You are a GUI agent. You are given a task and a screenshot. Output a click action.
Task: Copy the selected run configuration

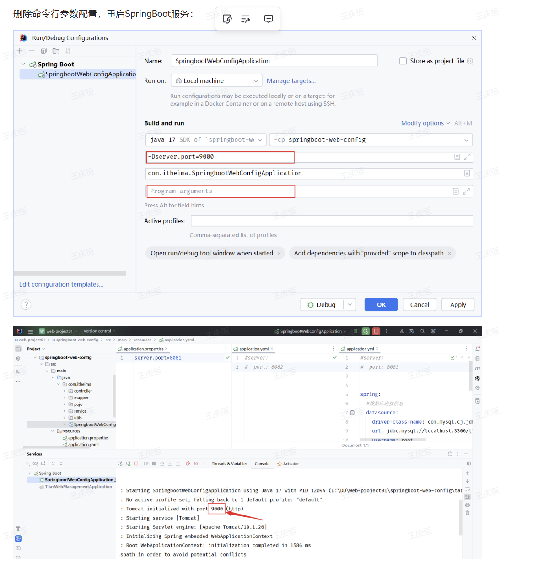43,51
